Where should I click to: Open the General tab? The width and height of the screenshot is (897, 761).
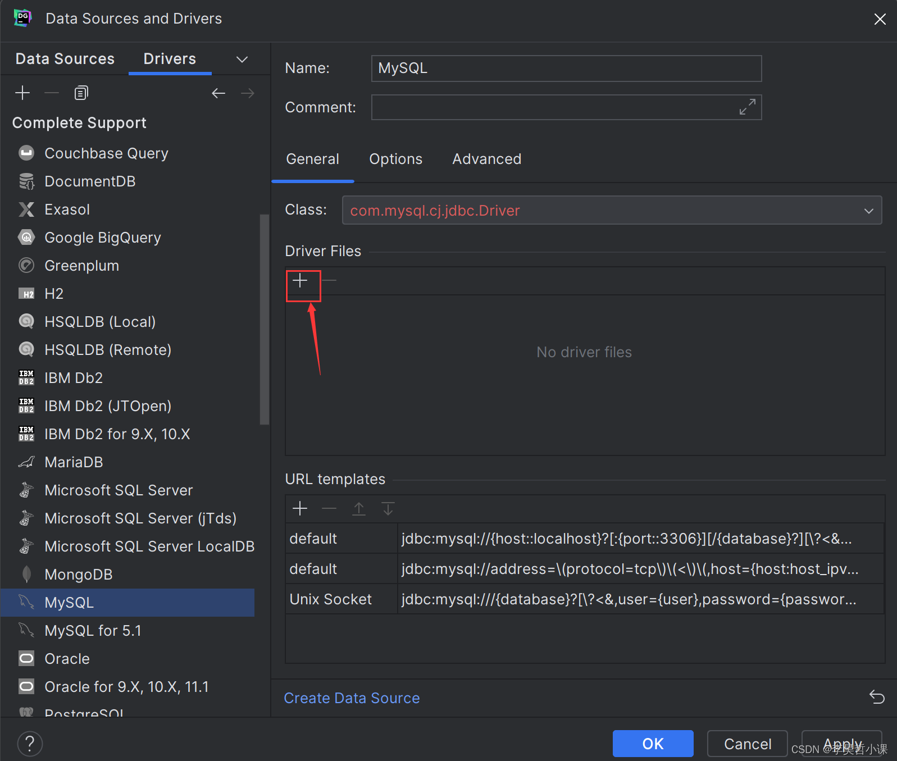point(313,160)
